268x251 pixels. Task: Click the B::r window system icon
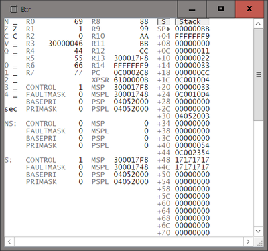pos(14,9)
